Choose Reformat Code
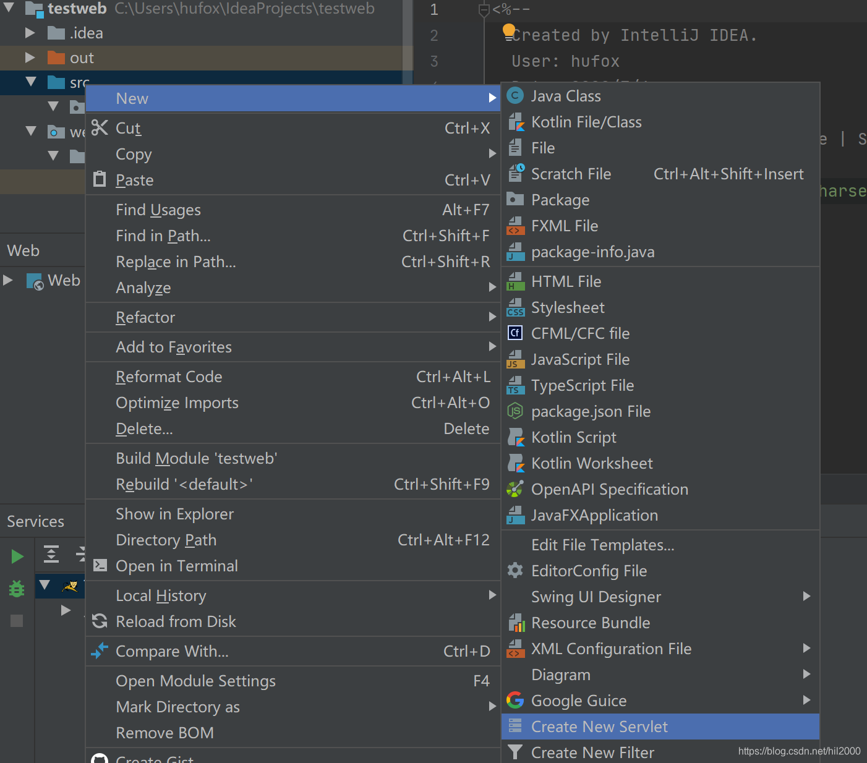The width and height of the screenshot is (867, 763). coord(293,377)
